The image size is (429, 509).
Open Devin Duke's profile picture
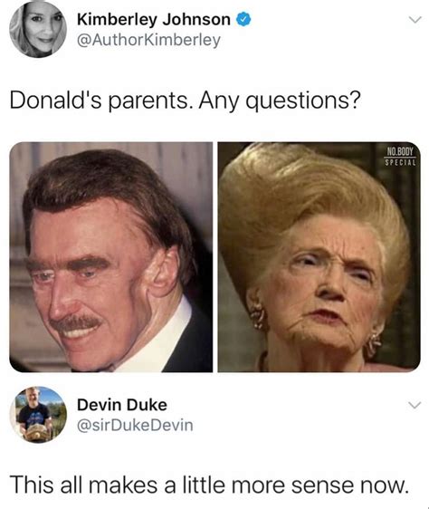click(38, 415)
